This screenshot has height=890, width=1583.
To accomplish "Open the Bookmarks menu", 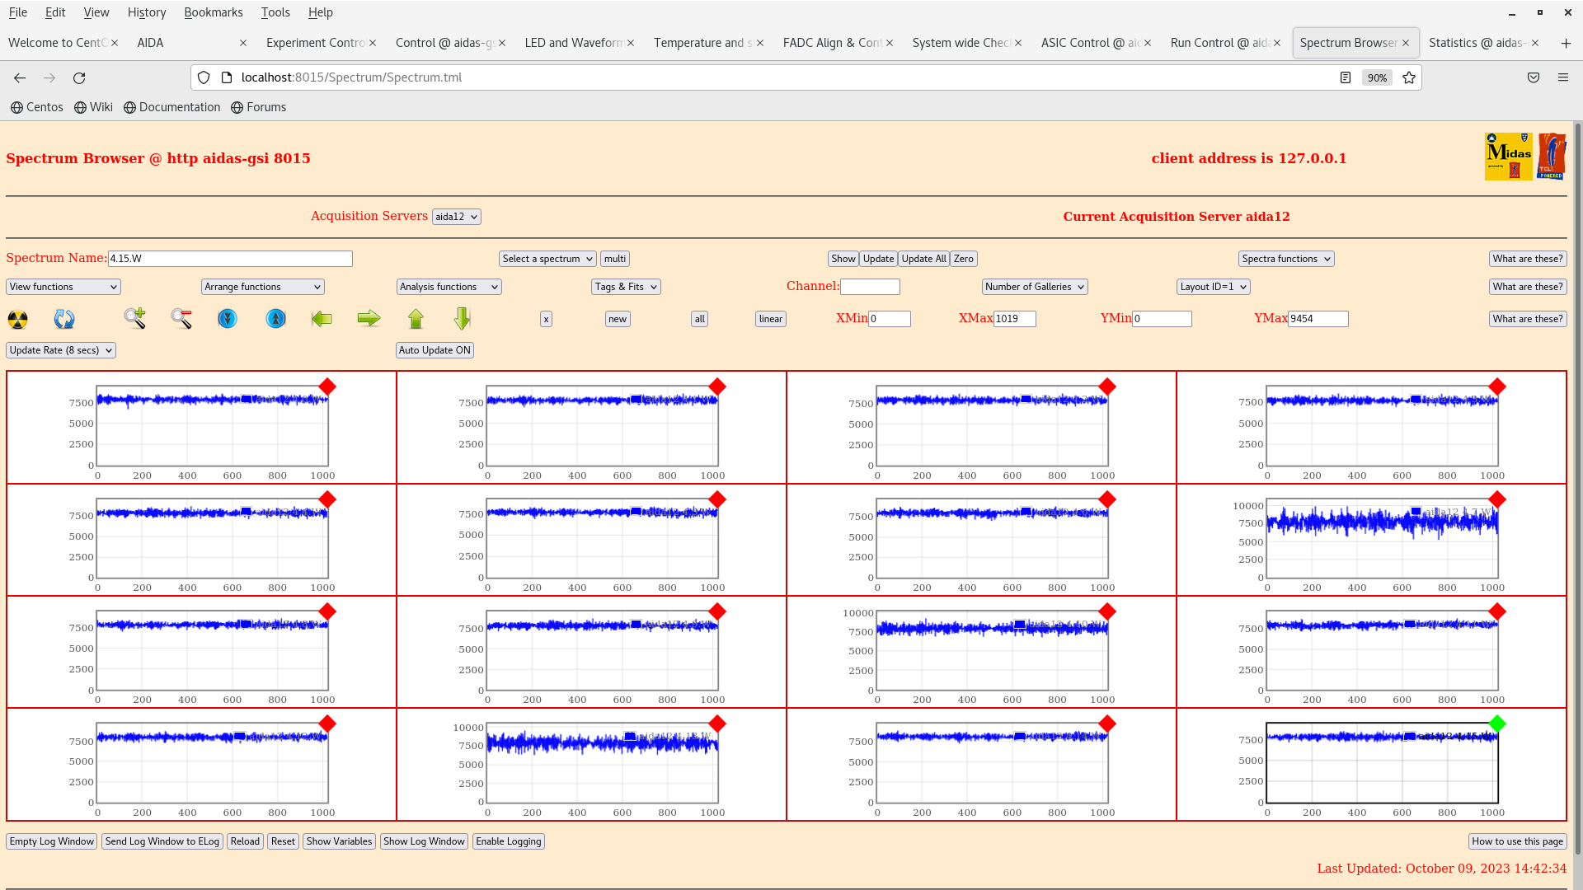I will click(213, 12).
